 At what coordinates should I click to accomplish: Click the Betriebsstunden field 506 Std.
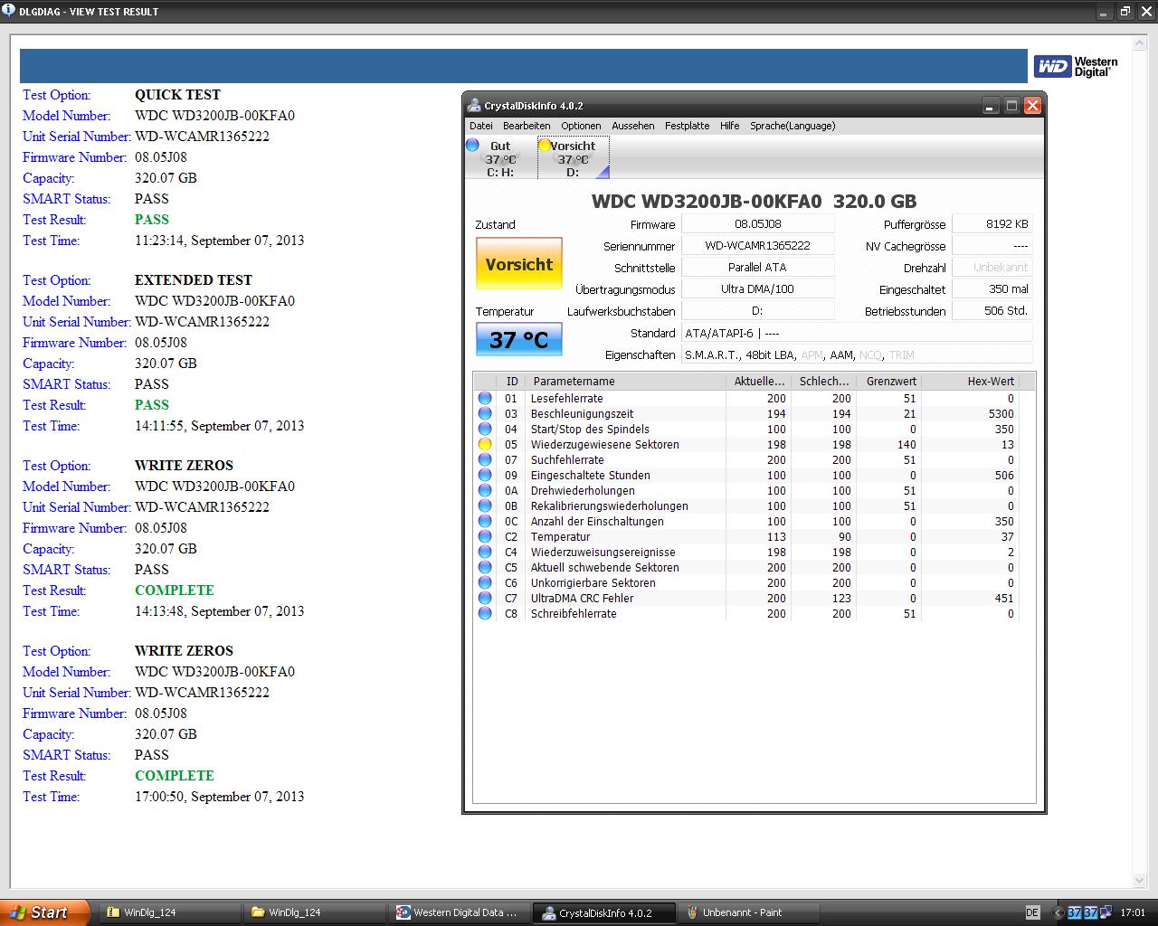pyautogui.click(x=992, y=311)
